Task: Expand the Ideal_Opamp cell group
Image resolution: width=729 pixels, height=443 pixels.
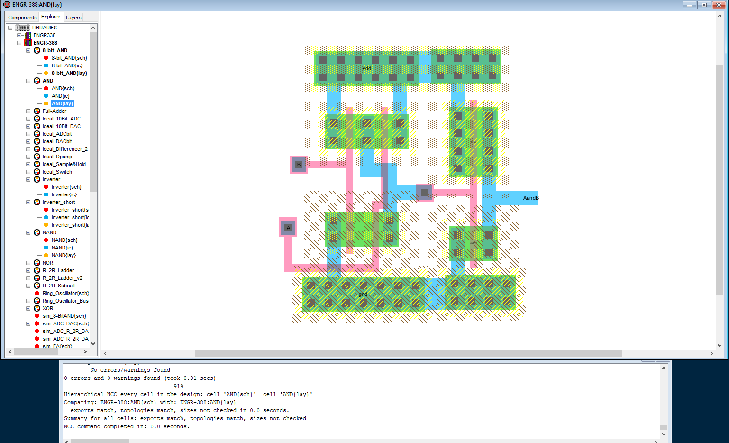Action: tap(28, 157)
